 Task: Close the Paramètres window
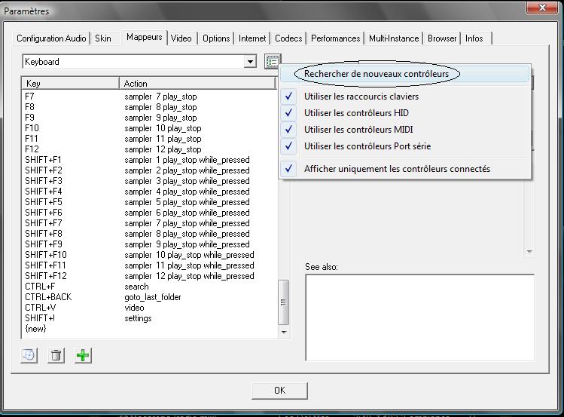pyautogui.click(x=537, y=8)
